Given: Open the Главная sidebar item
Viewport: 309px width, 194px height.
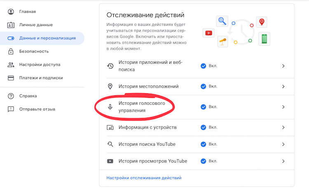Looking at the screenshot, I should click(x=27, y=12).
